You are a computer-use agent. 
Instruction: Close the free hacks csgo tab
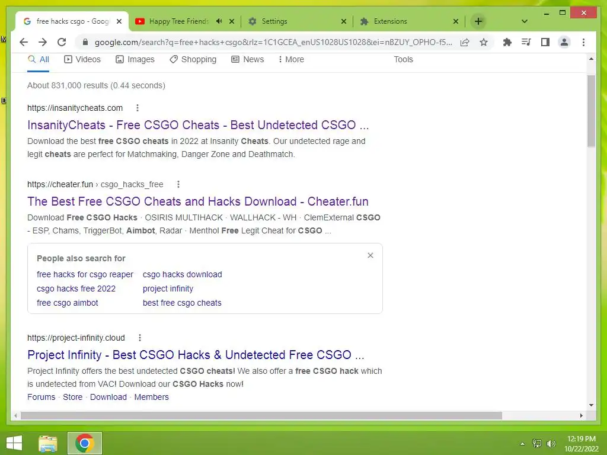coord(119,21)
